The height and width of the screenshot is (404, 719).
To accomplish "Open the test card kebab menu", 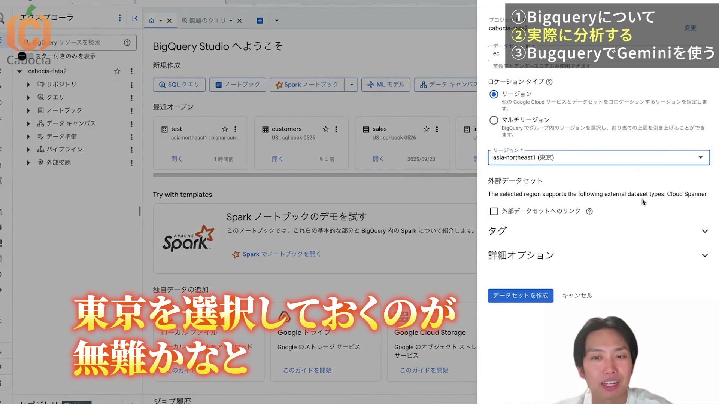I will pyautogui.click(x=235, y=129).
